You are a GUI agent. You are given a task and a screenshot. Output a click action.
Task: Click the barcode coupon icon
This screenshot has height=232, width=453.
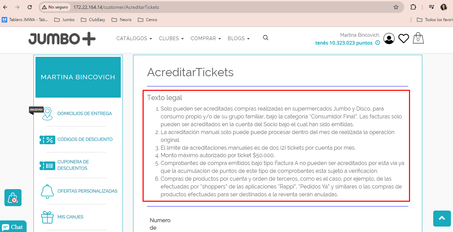pos(47,166)
